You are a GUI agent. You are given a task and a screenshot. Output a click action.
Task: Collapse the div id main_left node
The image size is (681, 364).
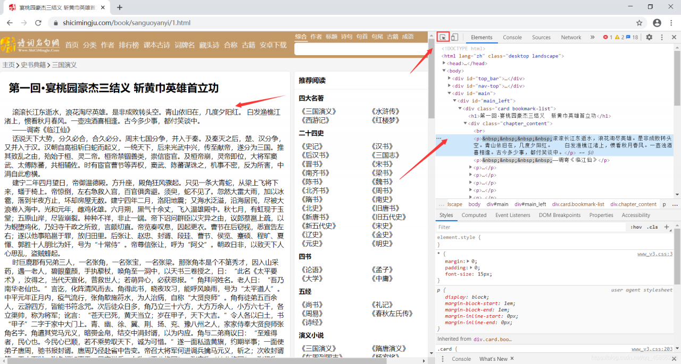pyautogui.click(x=455, y=101)
